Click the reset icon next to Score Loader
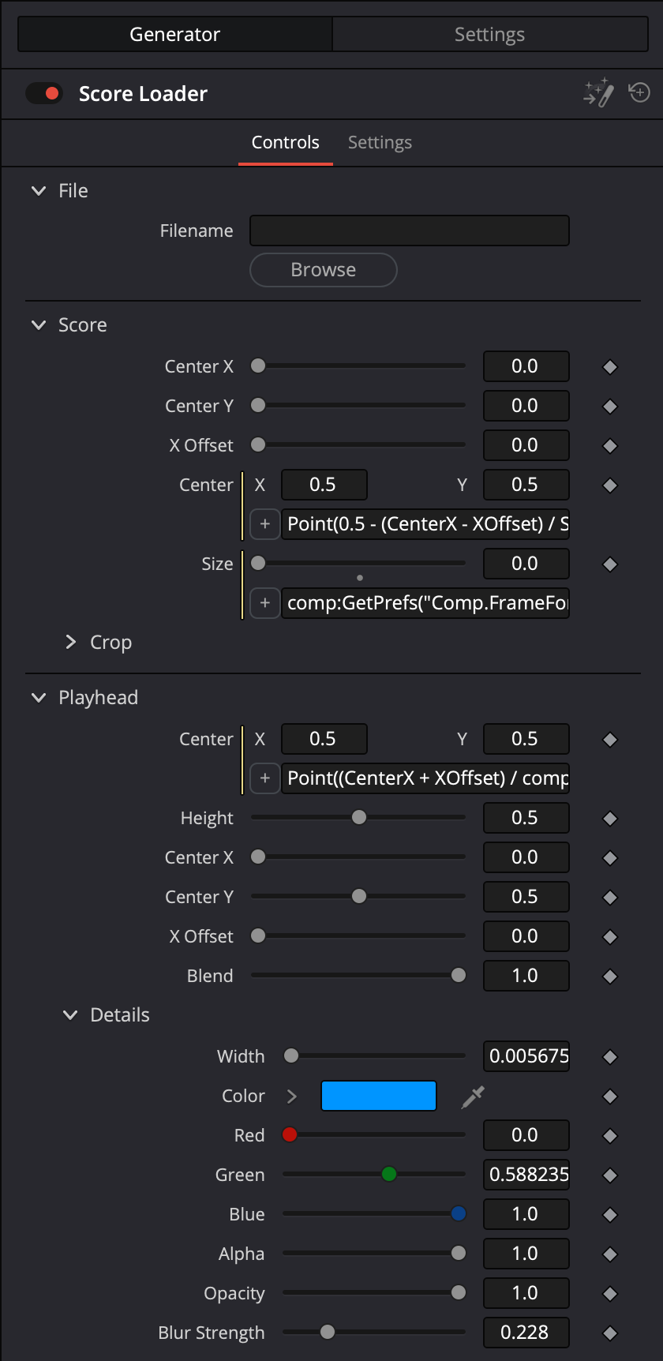This screenshot has height=1361, width=663. [x=639, y=92]
